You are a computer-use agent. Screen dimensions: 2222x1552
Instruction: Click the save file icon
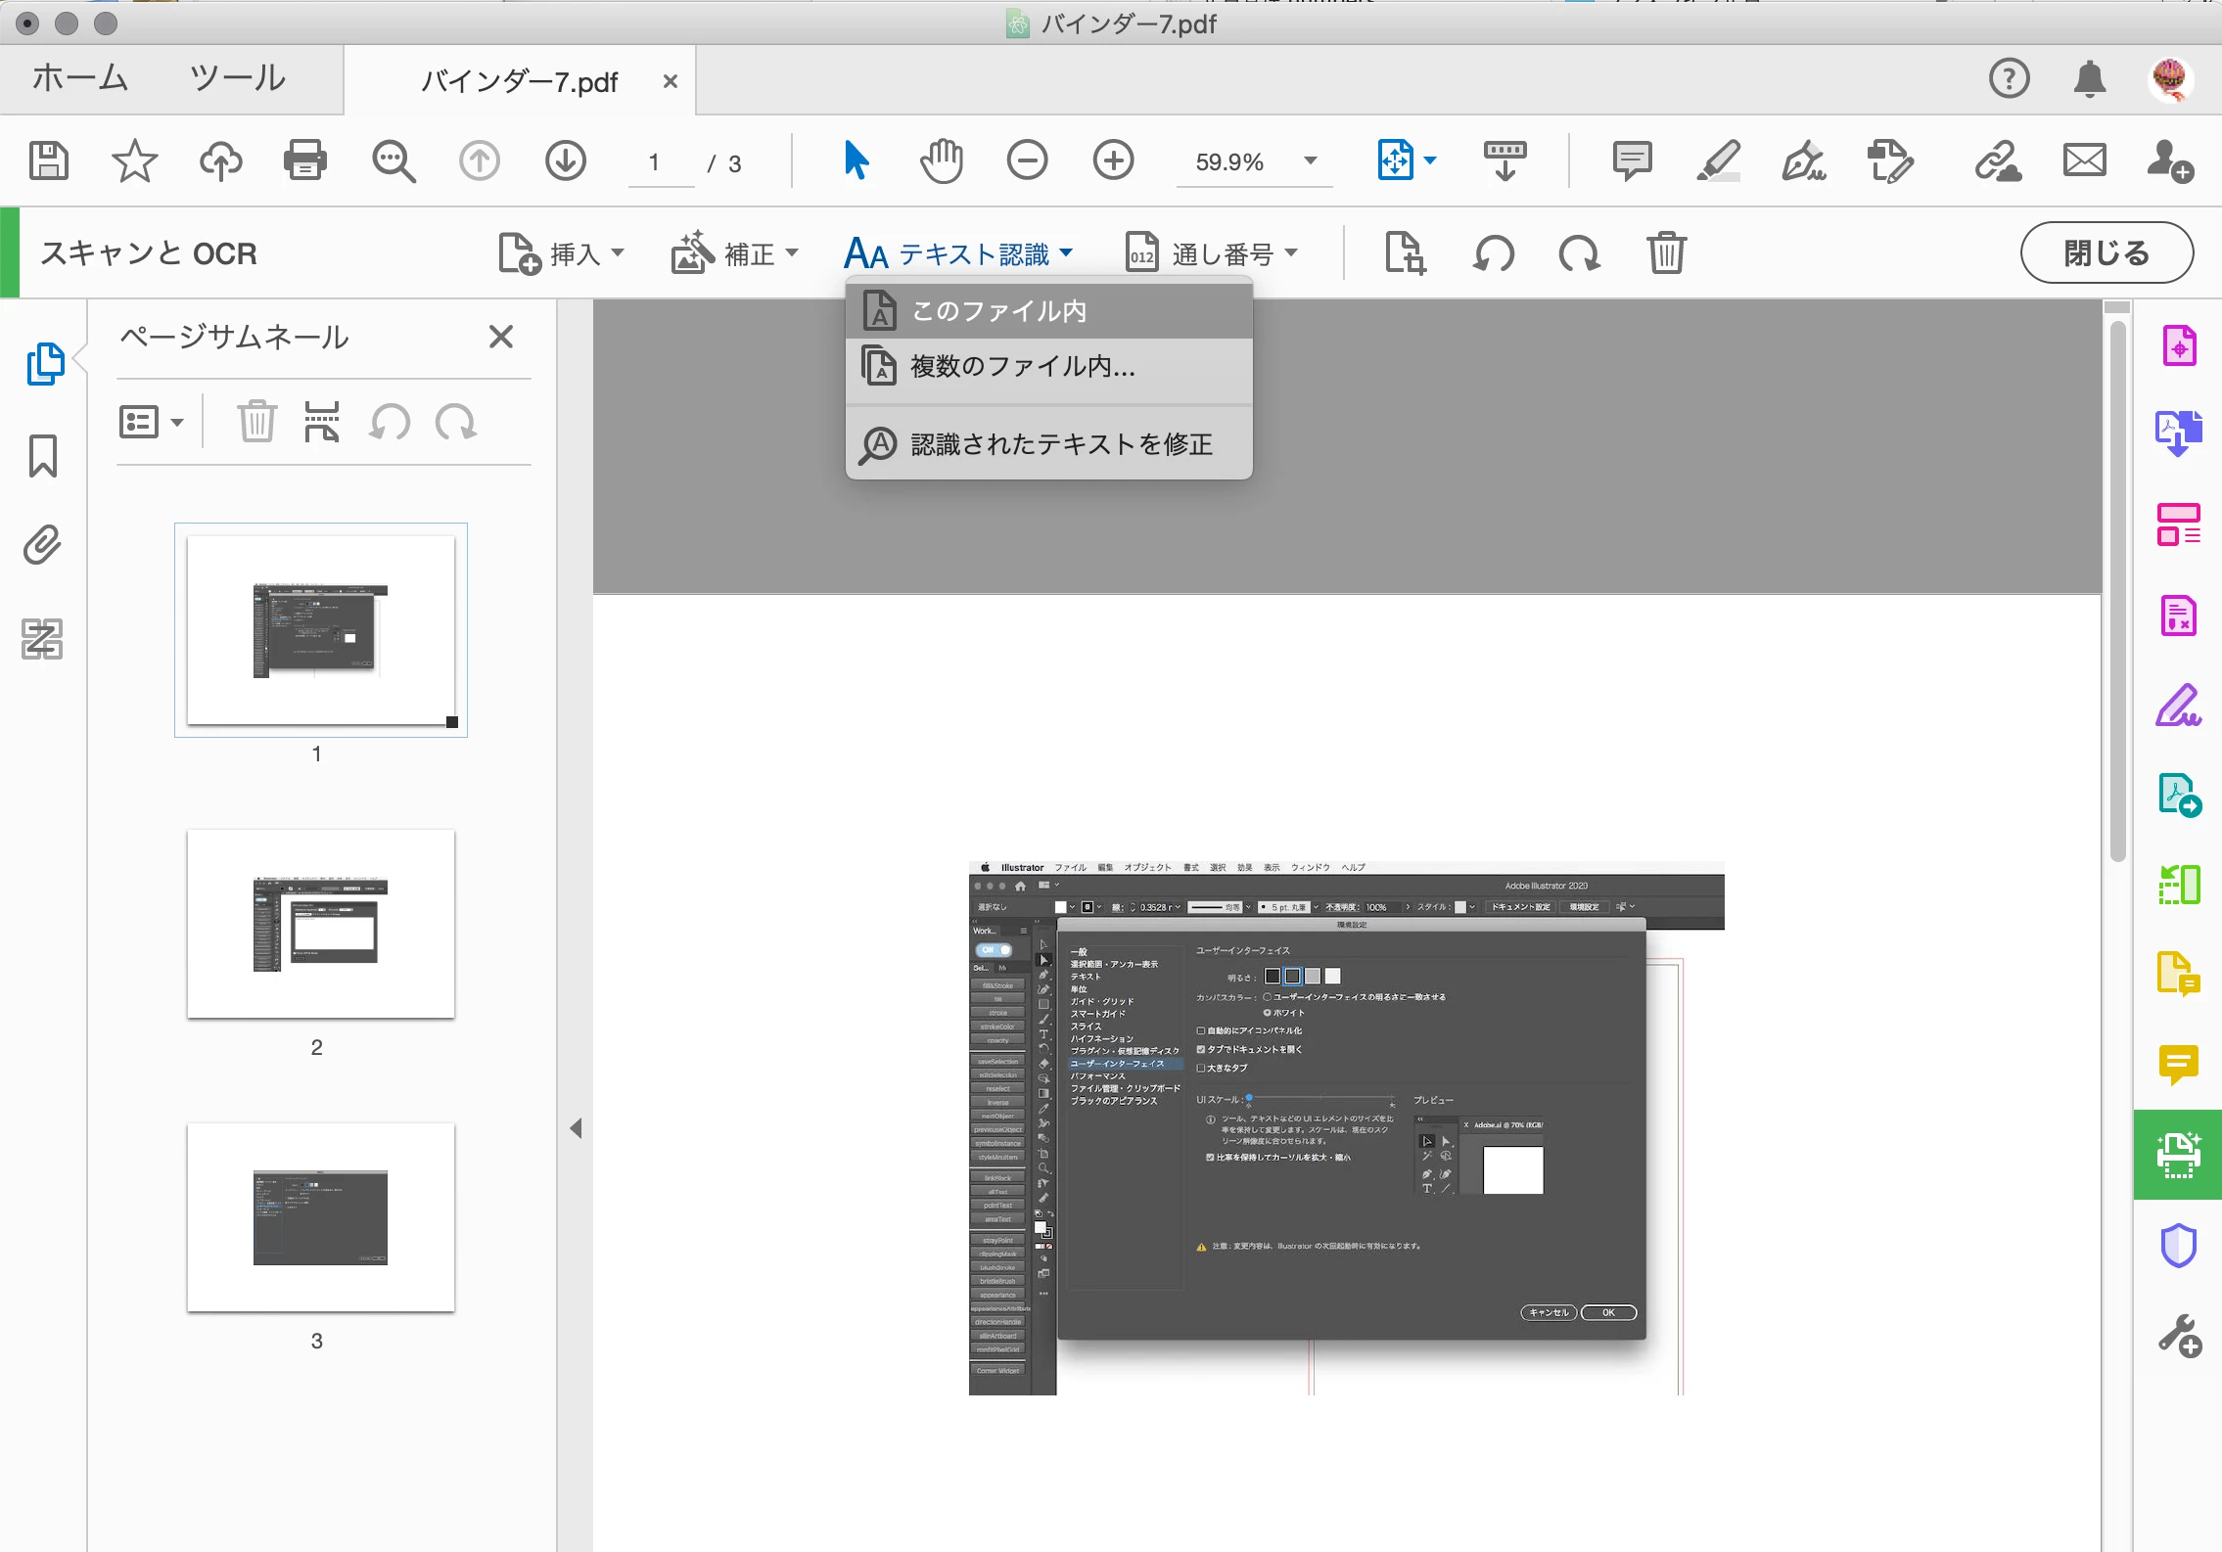coord(49,160)
